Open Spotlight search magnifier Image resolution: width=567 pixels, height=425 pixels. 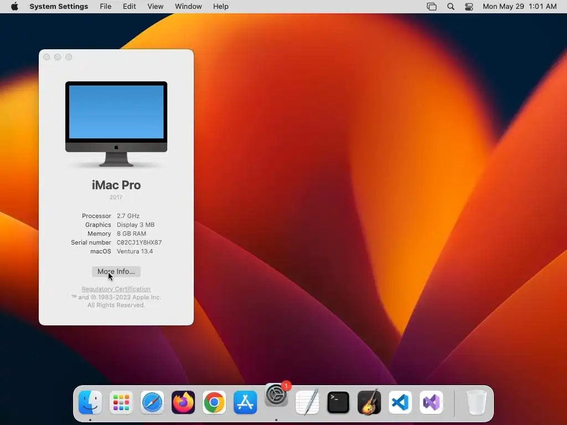(x=451, y=7)
